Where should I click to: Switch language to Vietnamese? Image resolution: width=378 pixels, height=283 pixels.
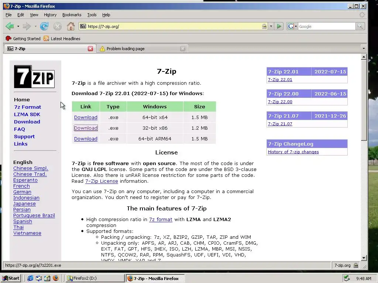[27, 233]
